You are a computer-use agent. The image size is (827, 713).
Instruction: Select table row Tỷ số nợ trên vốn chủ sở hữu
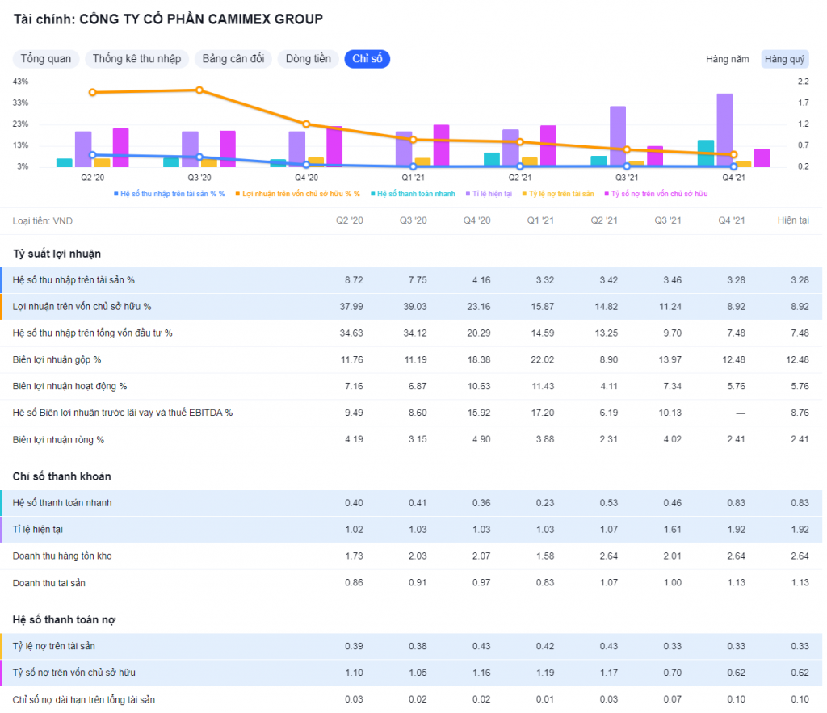pos(411,673)
